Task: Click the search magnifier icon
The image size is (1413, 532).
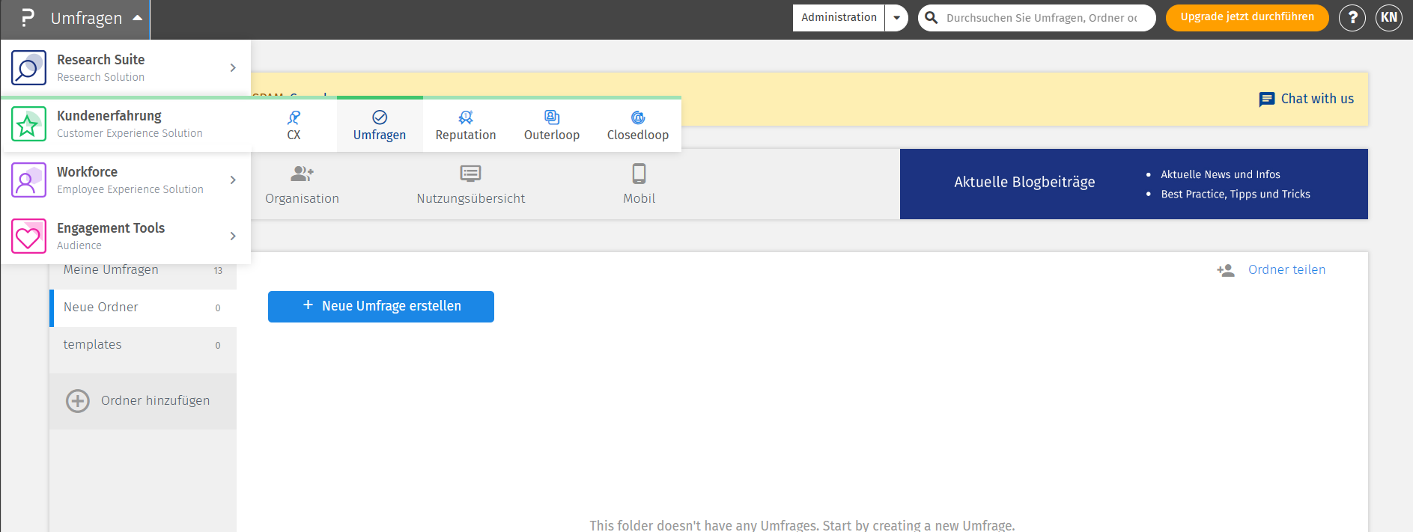Action: point(932,17)
